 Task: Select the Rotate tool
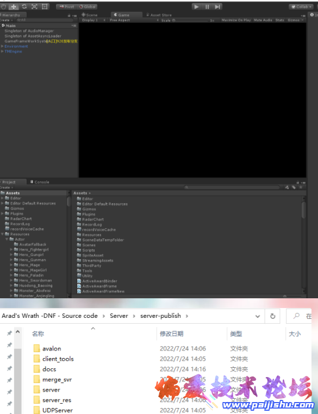[24, 7]
